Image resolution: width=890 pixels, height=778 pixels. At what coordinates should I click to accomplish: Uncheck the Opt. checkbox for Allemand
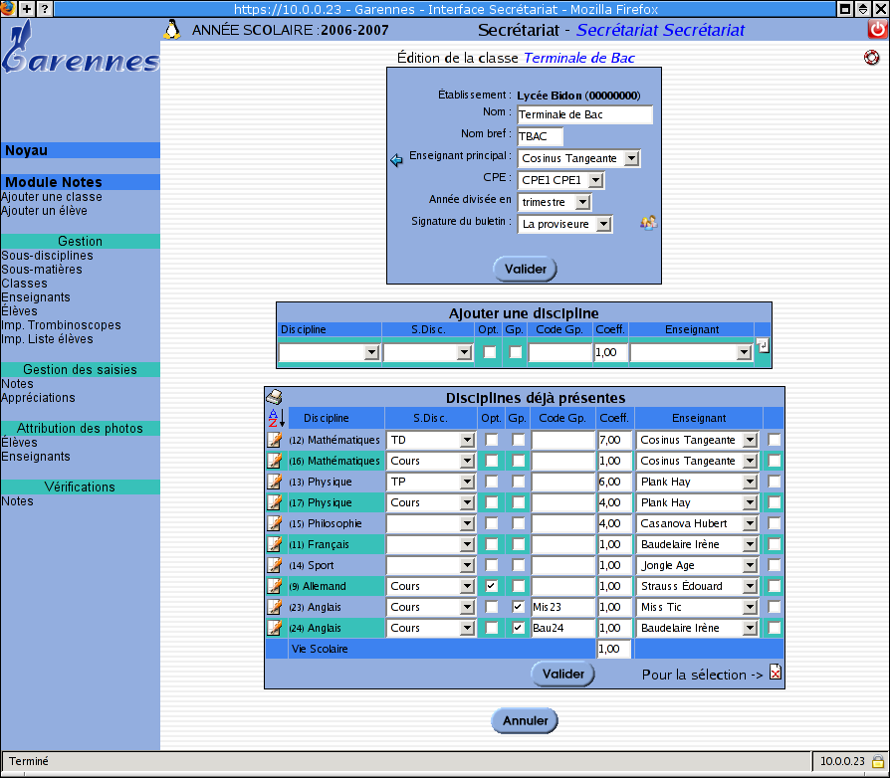pos(491,586)
